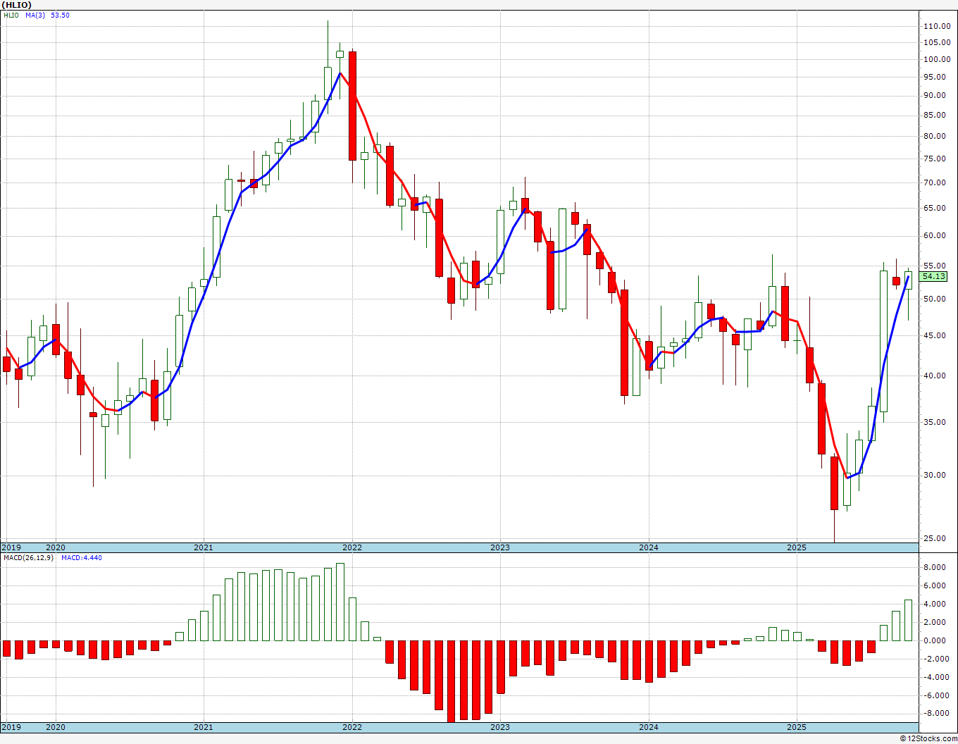Click the MACD(26,12,9) indicator label
This screenshot has height=744, width=958.
click(x=28, y=558)
